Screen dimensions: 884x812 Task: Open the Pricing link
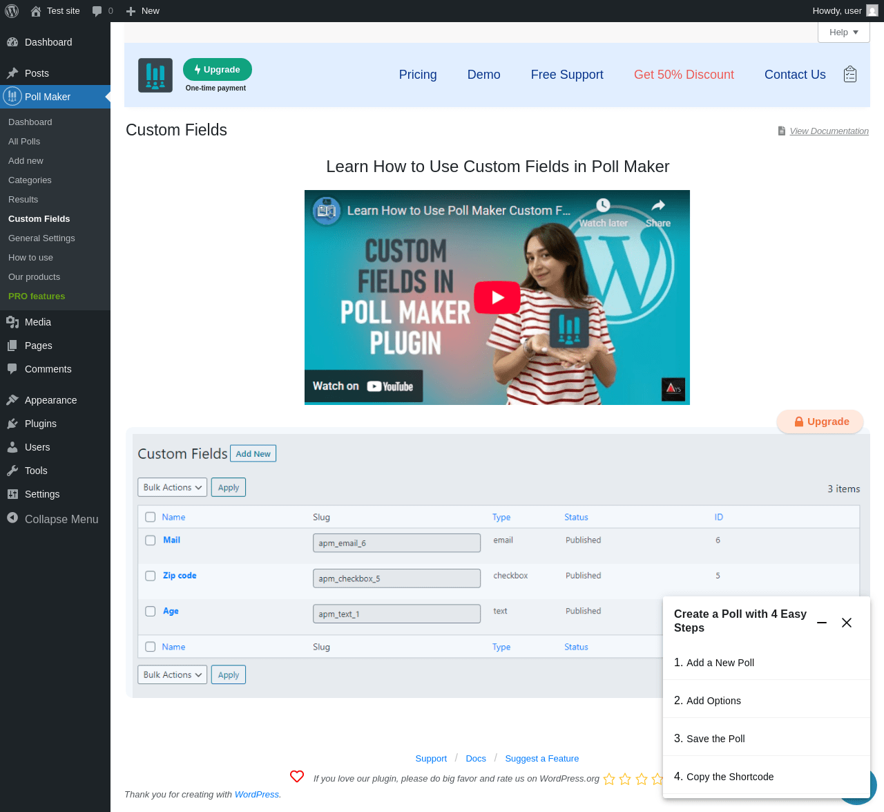pos(418,75)
